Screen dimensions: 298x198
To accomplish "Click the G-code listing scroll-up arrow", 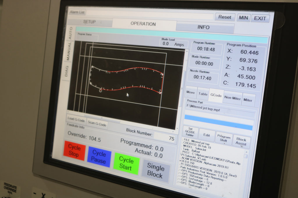I will click(246, 152).
